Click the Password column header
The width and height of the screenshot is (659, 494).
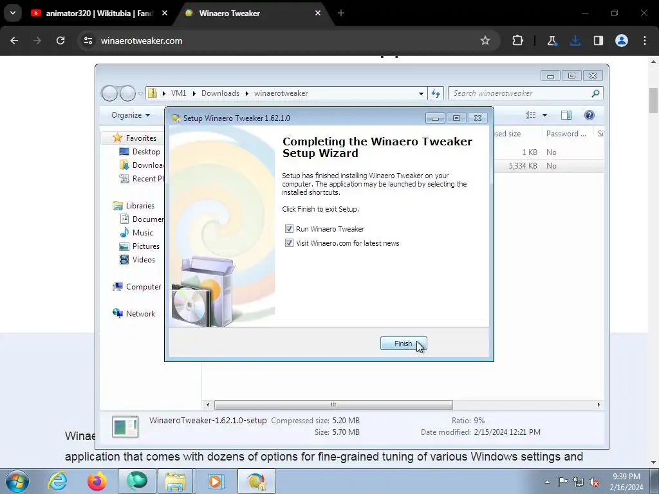[x=568, y=134]
